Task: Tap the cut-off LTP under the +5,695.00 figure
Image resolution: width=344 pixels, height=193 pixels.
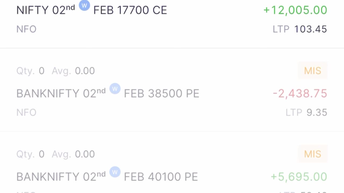Action: [303, 192]
